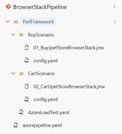The image size is (122, 134).
Task: Open the azurepipeline.yaml file
Action: point(42,125)
